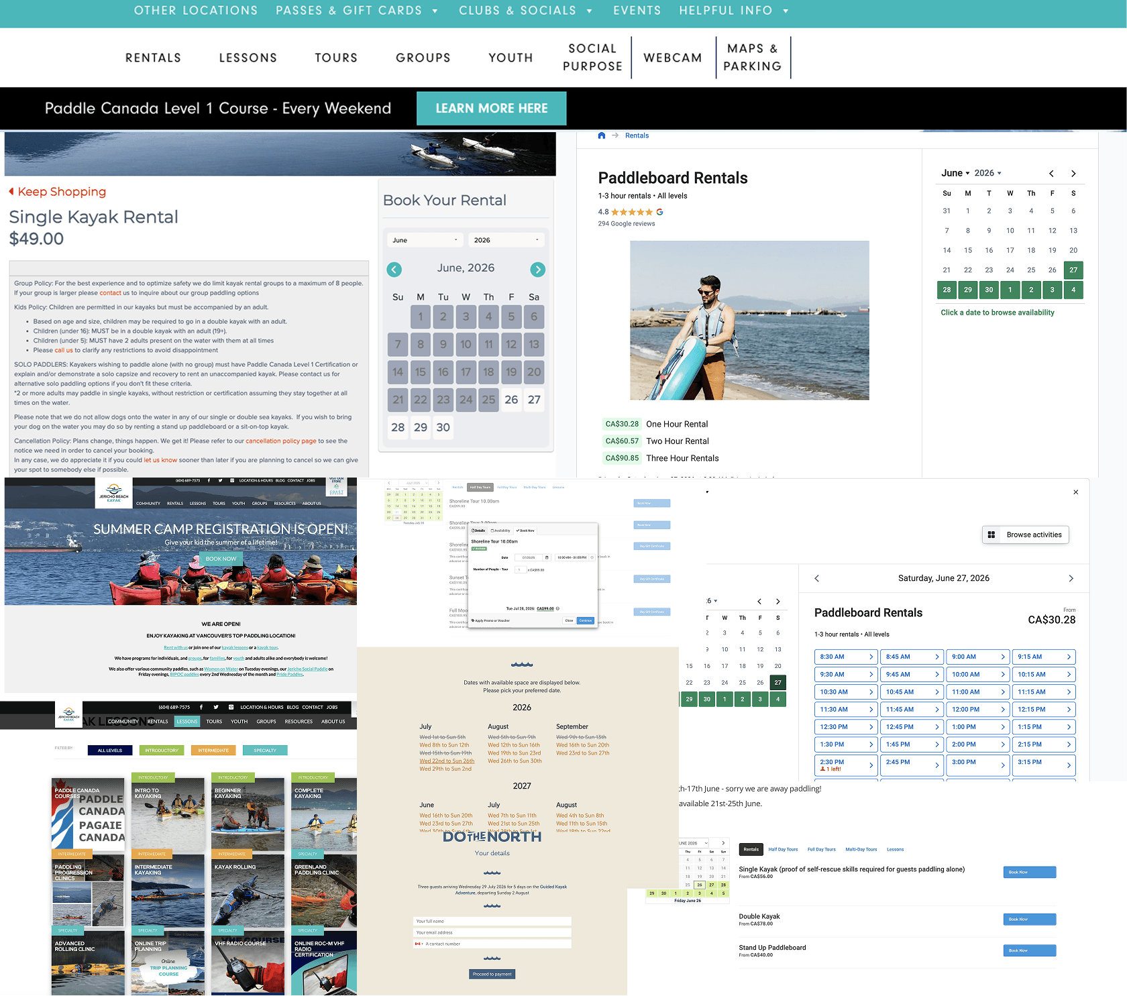This screenshot has width=1127, height=996.
Task: Click the home icon in the Rentals breadcrumb
Action: coord(602,135)
